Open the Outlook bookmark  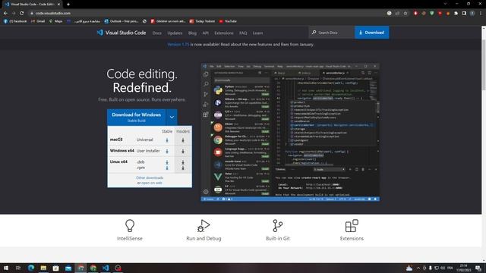[x=121, y=21]
